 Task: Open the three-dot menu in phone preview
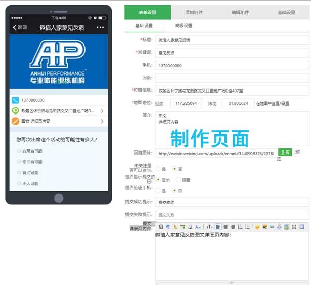[100, 27]
